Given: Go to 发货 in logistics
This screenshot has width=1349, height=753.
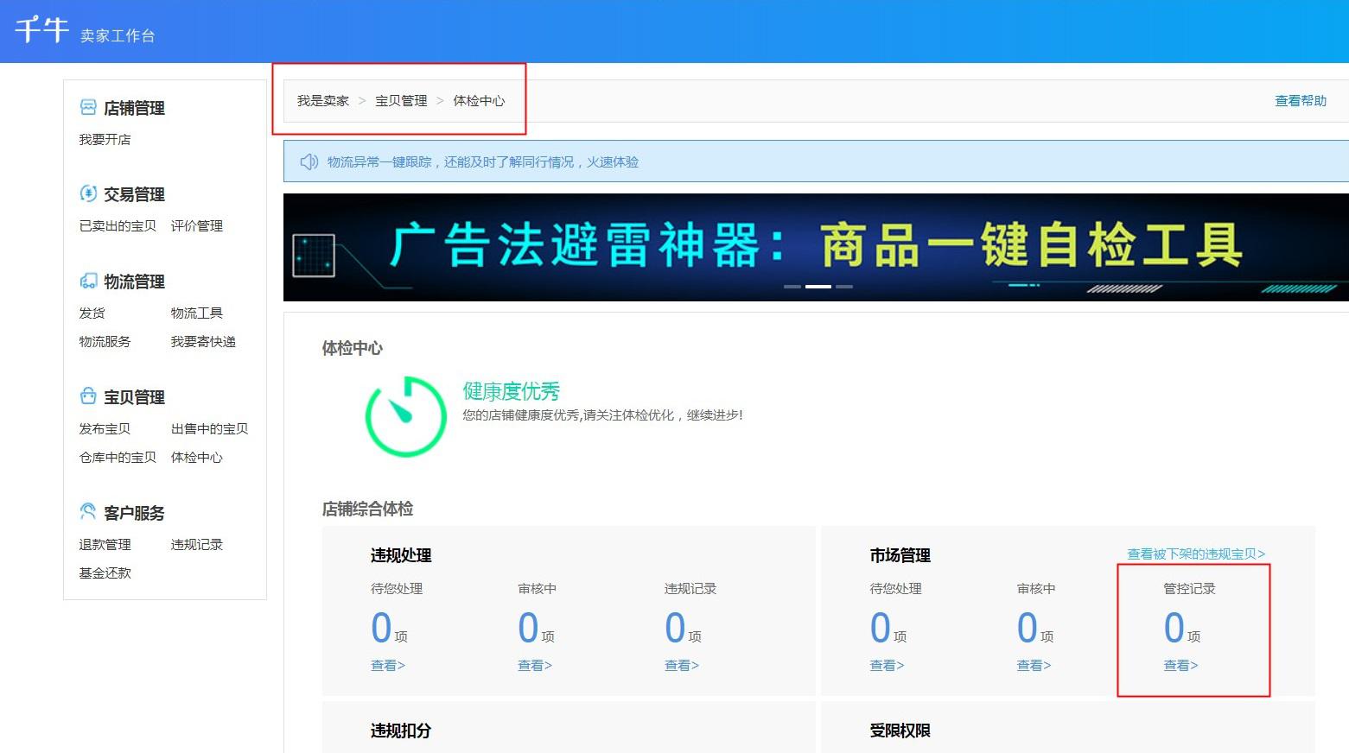Looking at the screenshot, I should coord(92,313).
